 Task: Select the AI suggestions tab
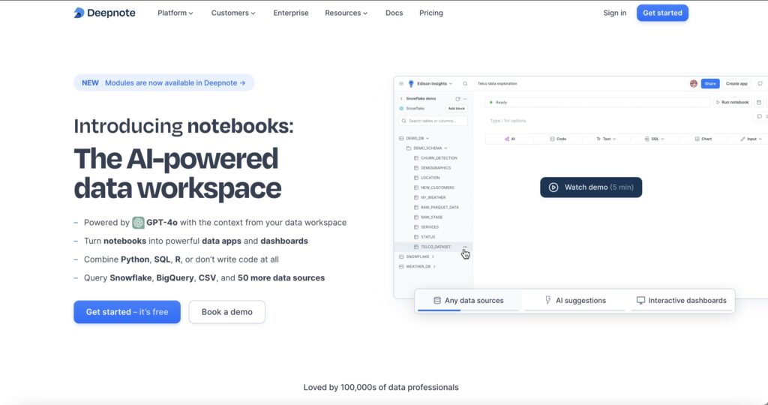575,301
